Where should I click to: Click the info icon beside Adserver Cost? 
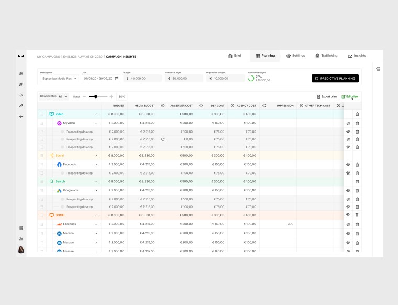[x=163, y=106]
